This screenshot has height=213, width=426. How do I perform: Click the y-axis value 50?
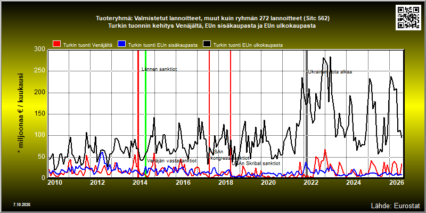coord(42,157)
